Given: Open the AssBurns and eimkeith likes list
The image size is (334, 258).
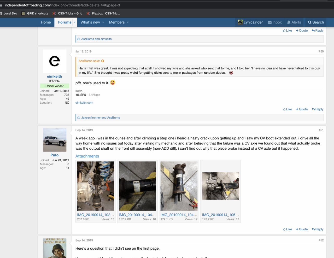Looking at the screenshot, I should tap(96, 39).
